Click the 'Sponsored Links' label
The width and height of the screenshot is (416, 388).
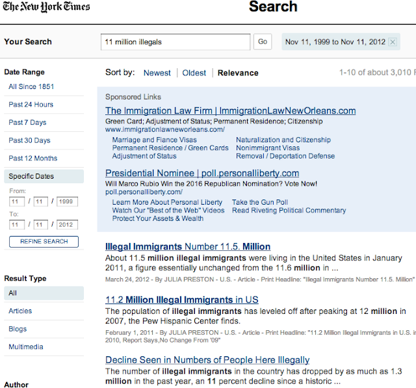[x=133, y=97]
